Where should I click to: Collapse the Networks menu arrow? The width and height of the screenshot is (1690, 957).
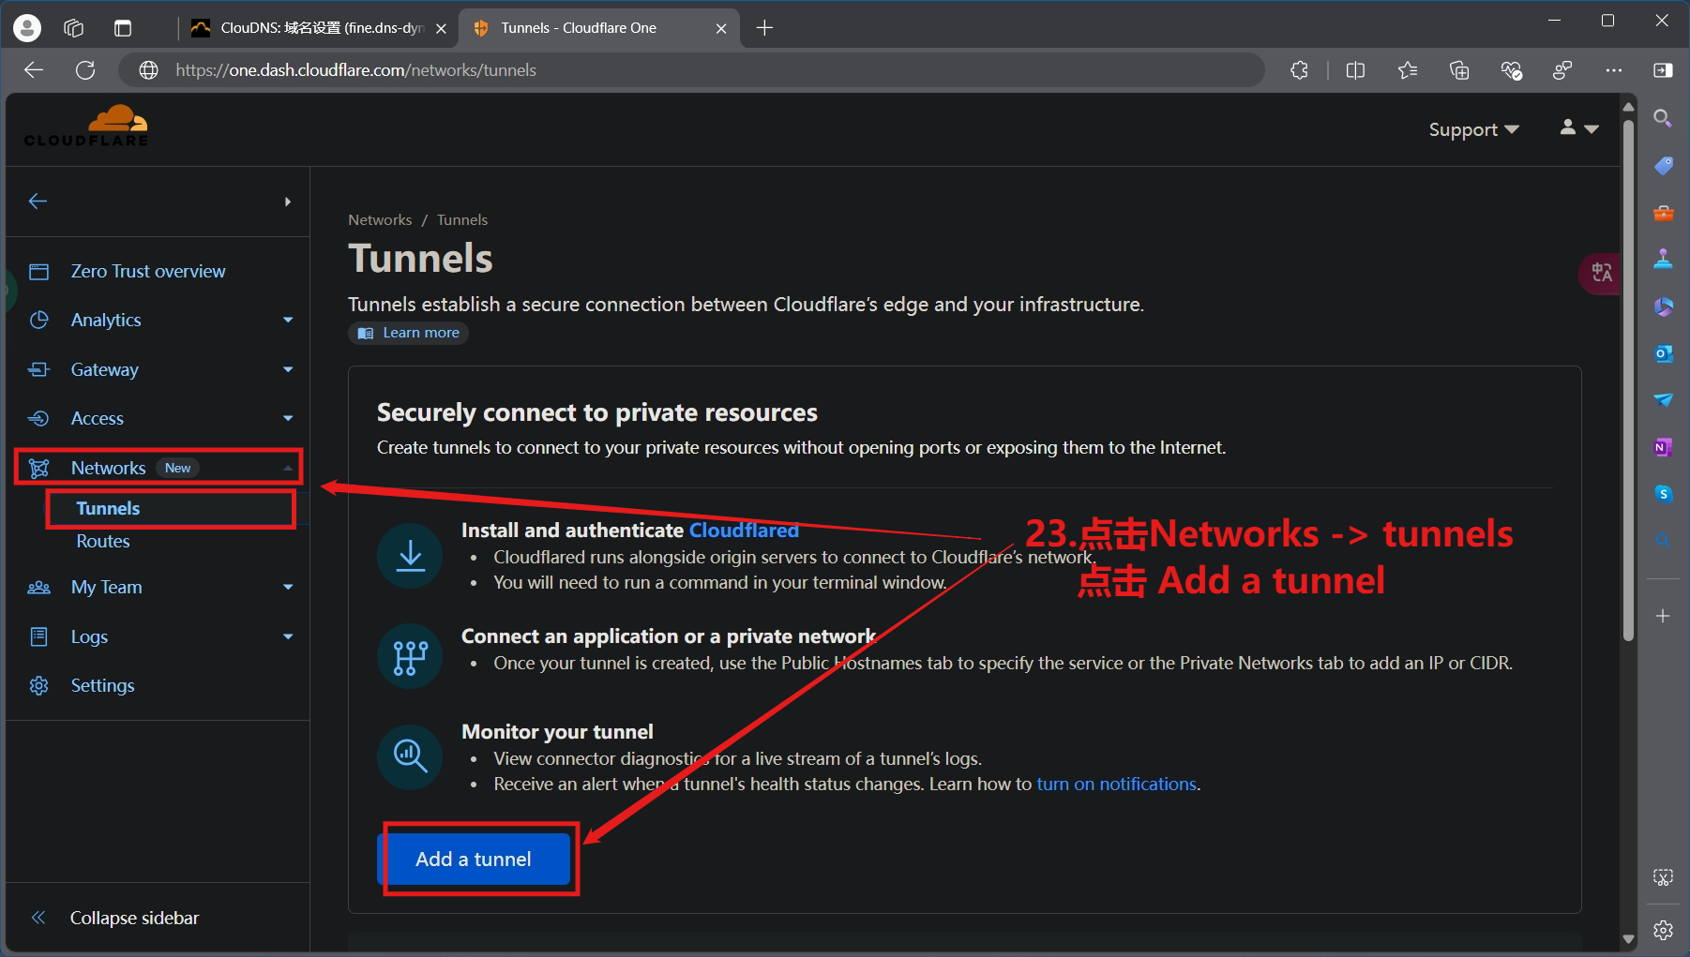point(288,468)
